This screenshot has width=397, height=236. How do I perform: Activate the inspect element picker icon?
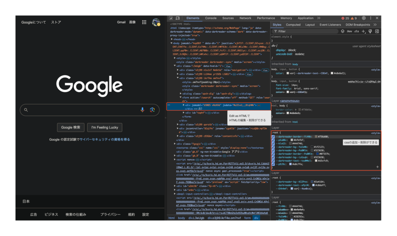(x=171, y=18)
